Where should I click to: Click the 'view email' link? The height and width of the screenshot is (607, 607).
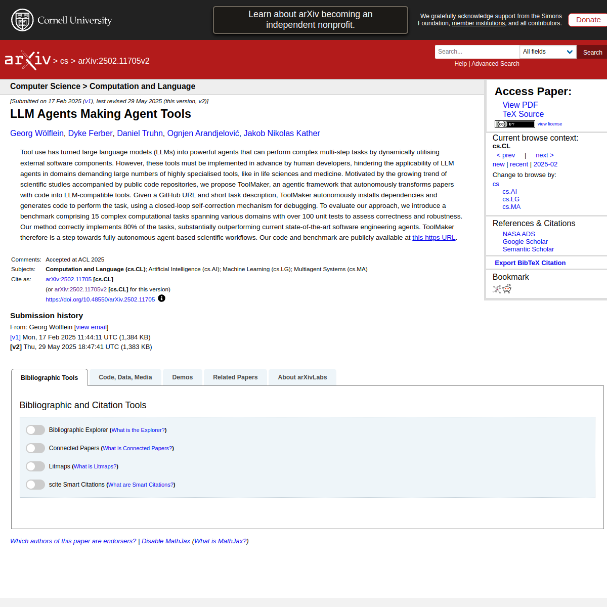tap(91, 327)
